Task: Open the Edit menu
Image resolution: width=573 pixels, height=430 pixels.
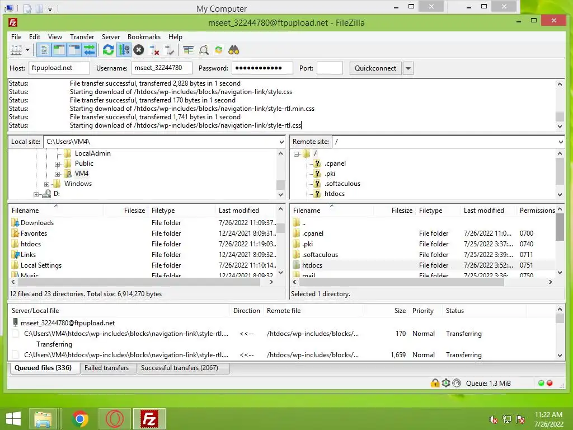Action: 35,37
